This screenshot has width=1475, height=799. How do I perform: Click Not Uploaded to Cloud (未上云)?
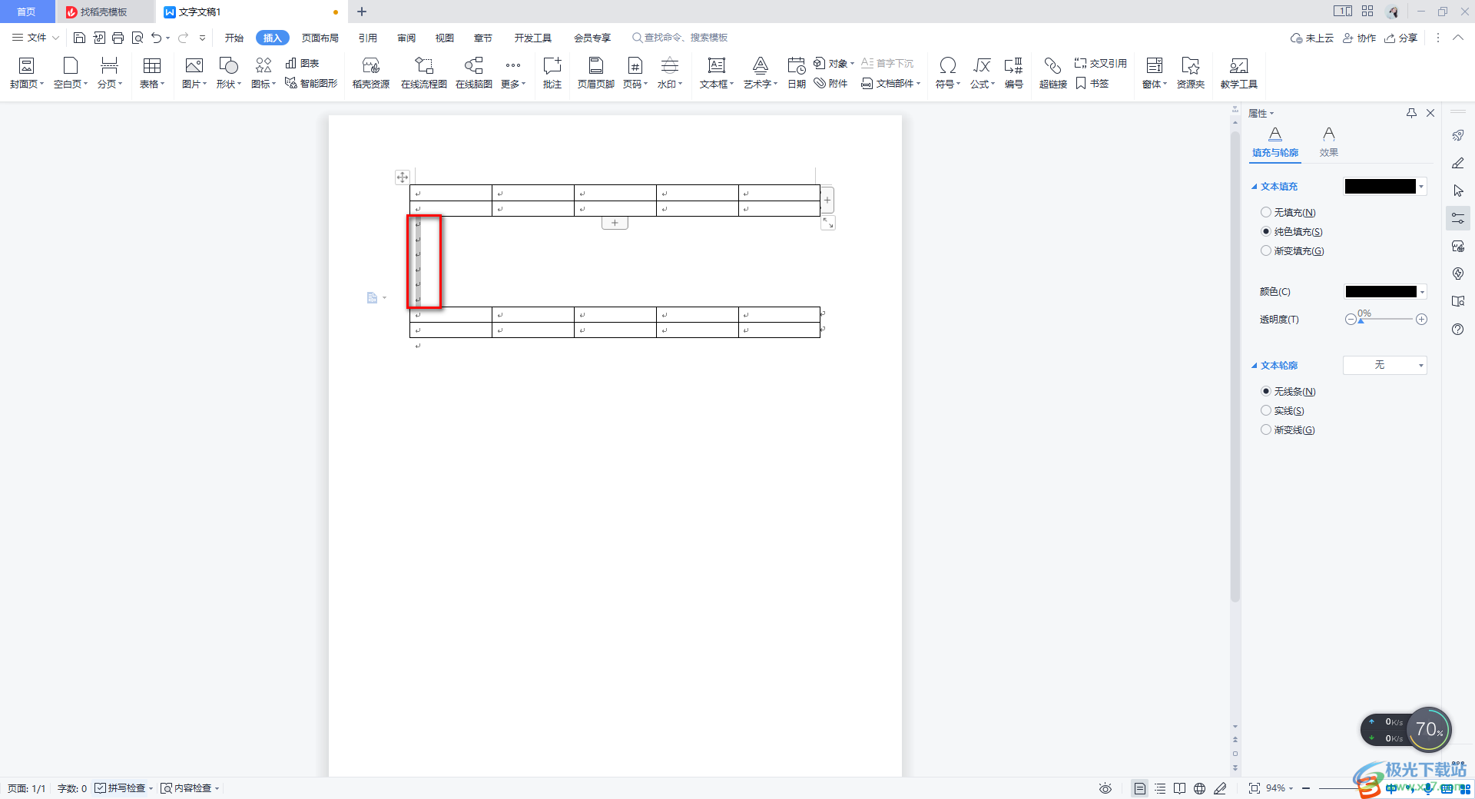[x=1312, y=38]
